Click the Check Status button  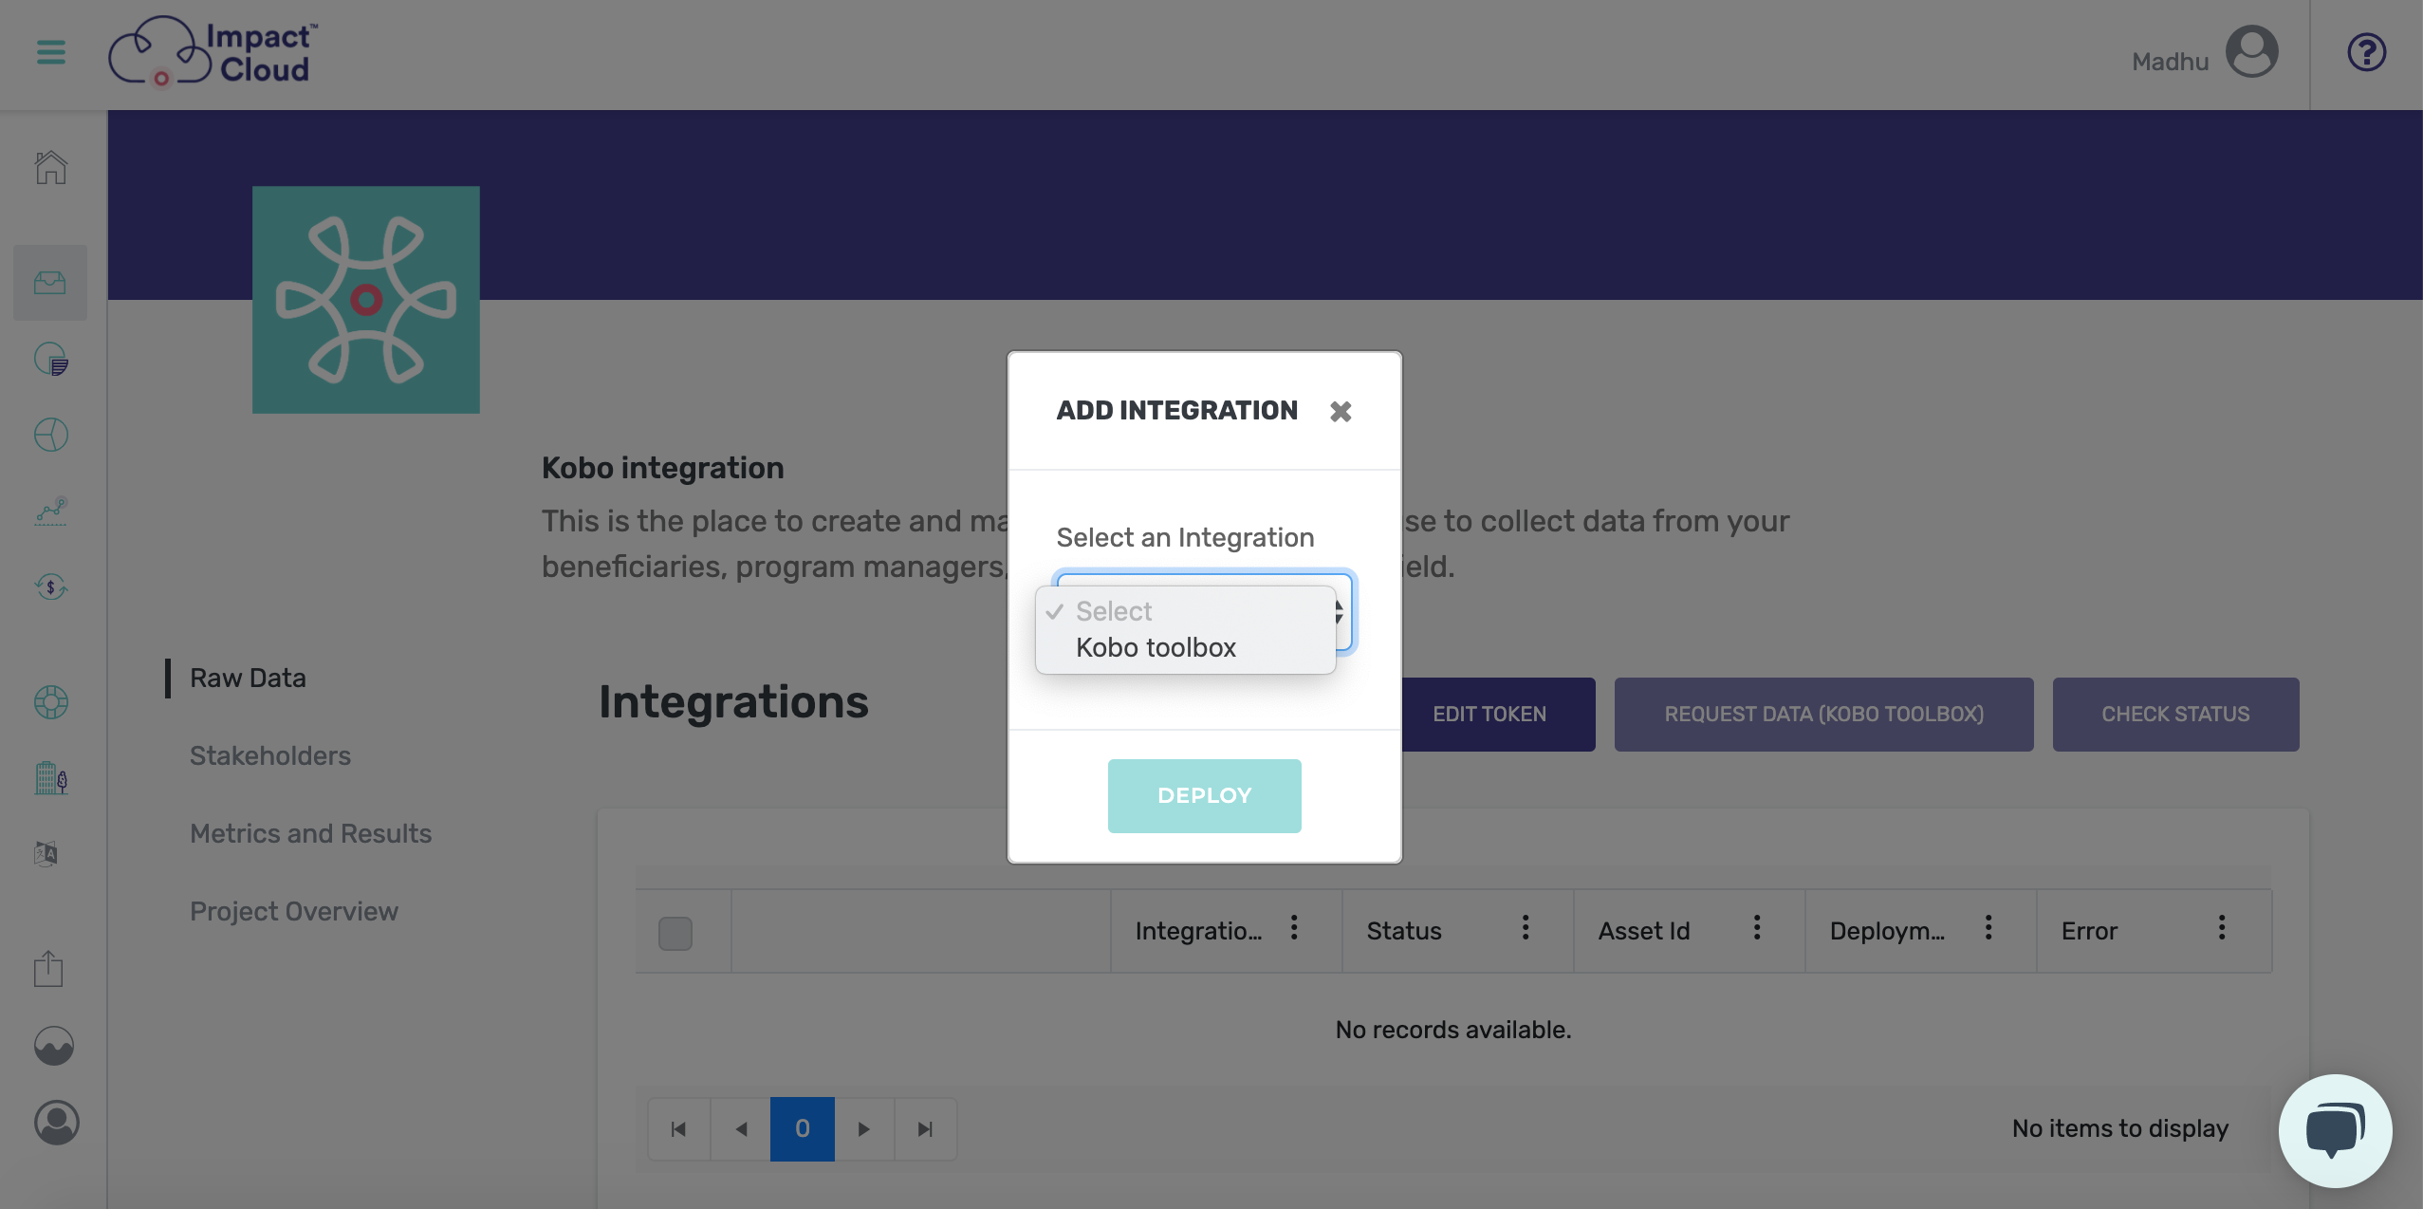coord(2175,715)
